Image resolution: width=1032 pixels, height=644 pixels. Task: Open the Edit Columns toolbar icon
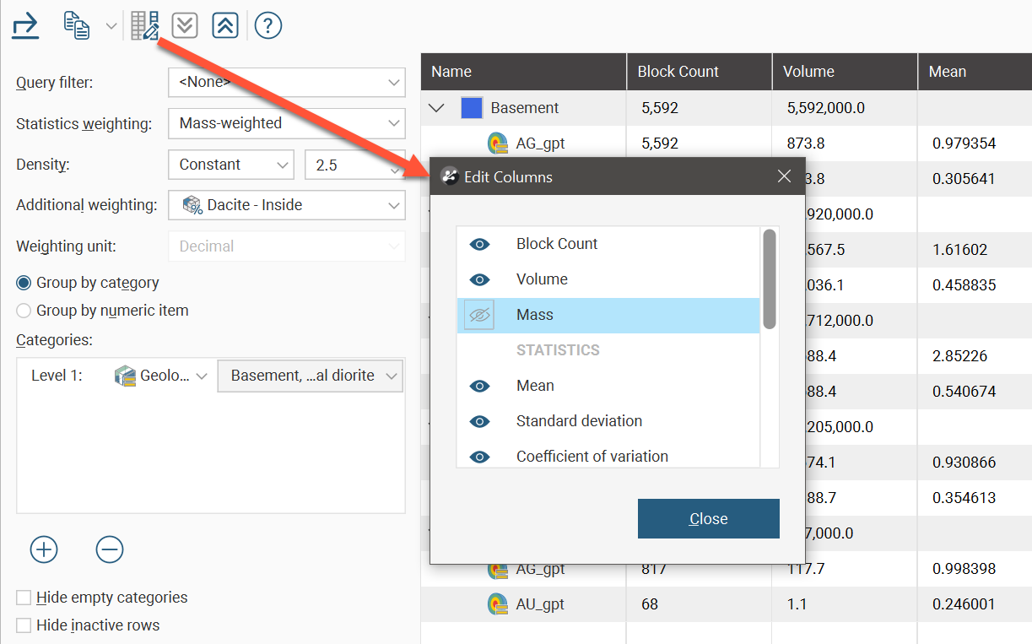[145, 25]
